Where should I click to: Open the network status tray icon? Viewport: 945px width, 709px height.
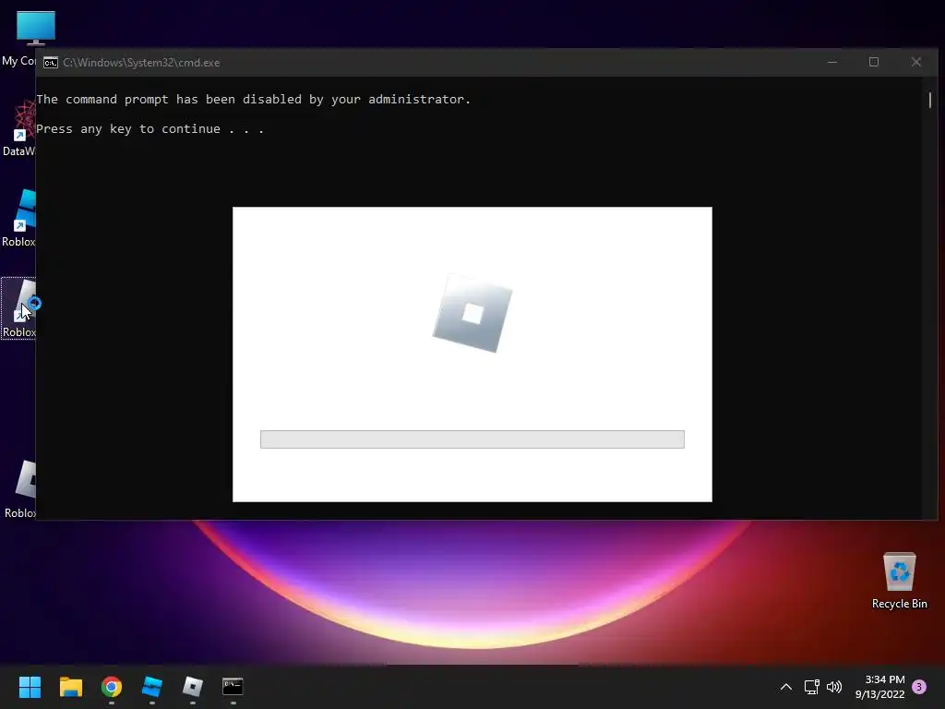pyautogui.click(x=811, y=687)
